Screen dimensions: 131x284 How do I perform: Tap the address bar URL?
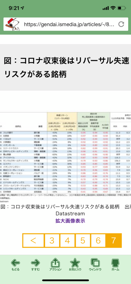(69, 24)
